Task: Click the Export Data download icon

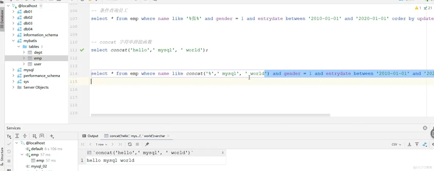Action: (410, 144)
